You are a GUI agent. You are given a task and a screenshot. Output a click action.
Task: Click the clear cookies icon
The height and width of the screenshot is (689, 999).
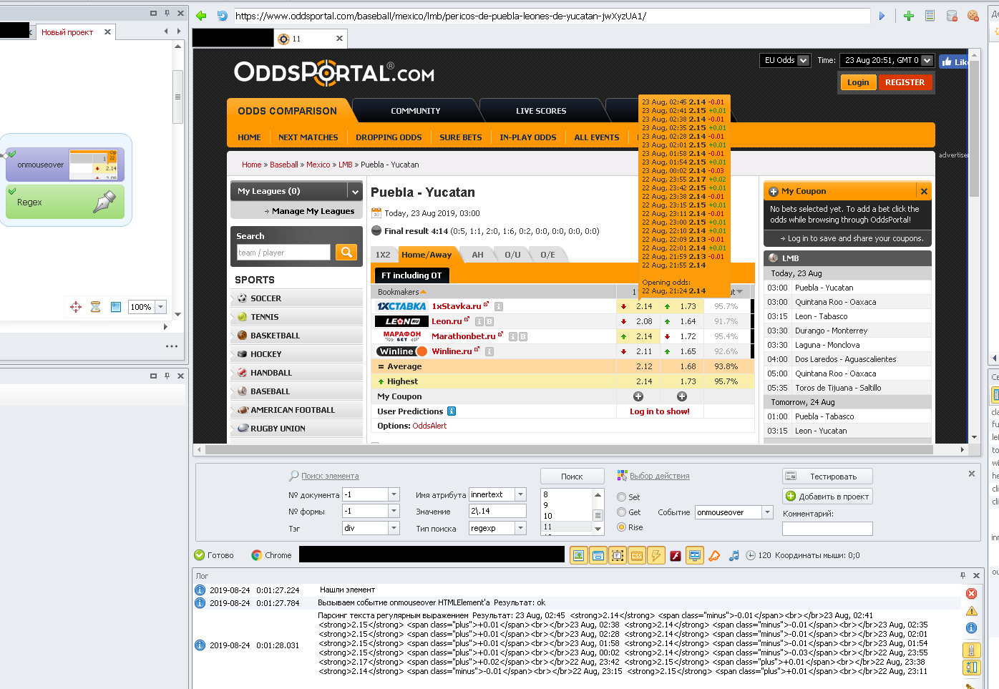coord(973,16)
